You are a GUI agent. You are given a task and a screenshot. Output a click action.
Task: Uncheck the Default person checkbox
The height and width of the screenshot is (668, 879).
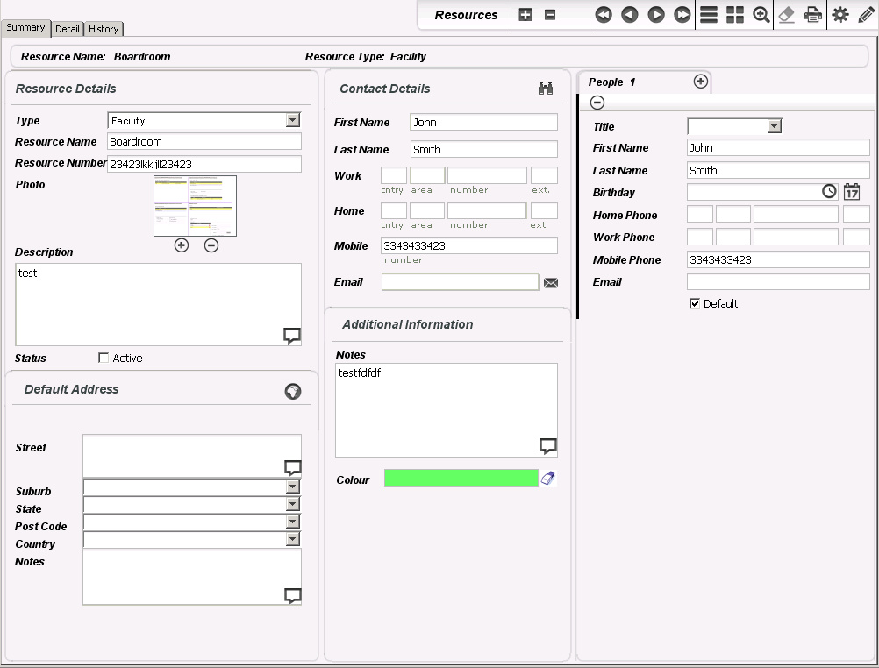pos(695,303)
